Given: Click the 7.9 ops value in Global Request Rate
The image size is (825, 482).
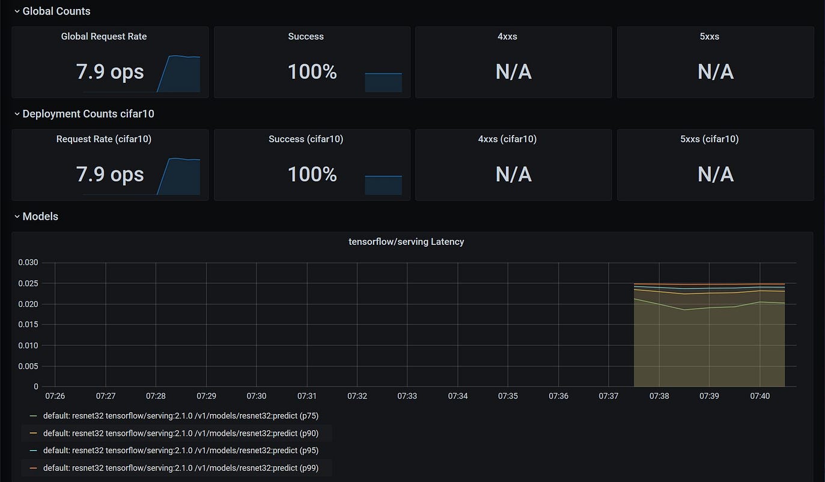Looking at the screenshot, I should (110, 72).
